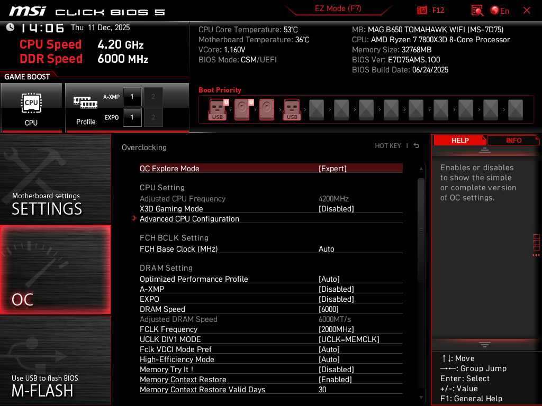
Task: Enable A-XMP profile 2
Action: tap(153, 97)
